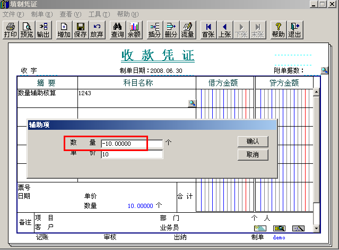Click the 借方金额 column header
Image resolution: width=339 pixels, height=250 pixels.
tap(223, 83)
